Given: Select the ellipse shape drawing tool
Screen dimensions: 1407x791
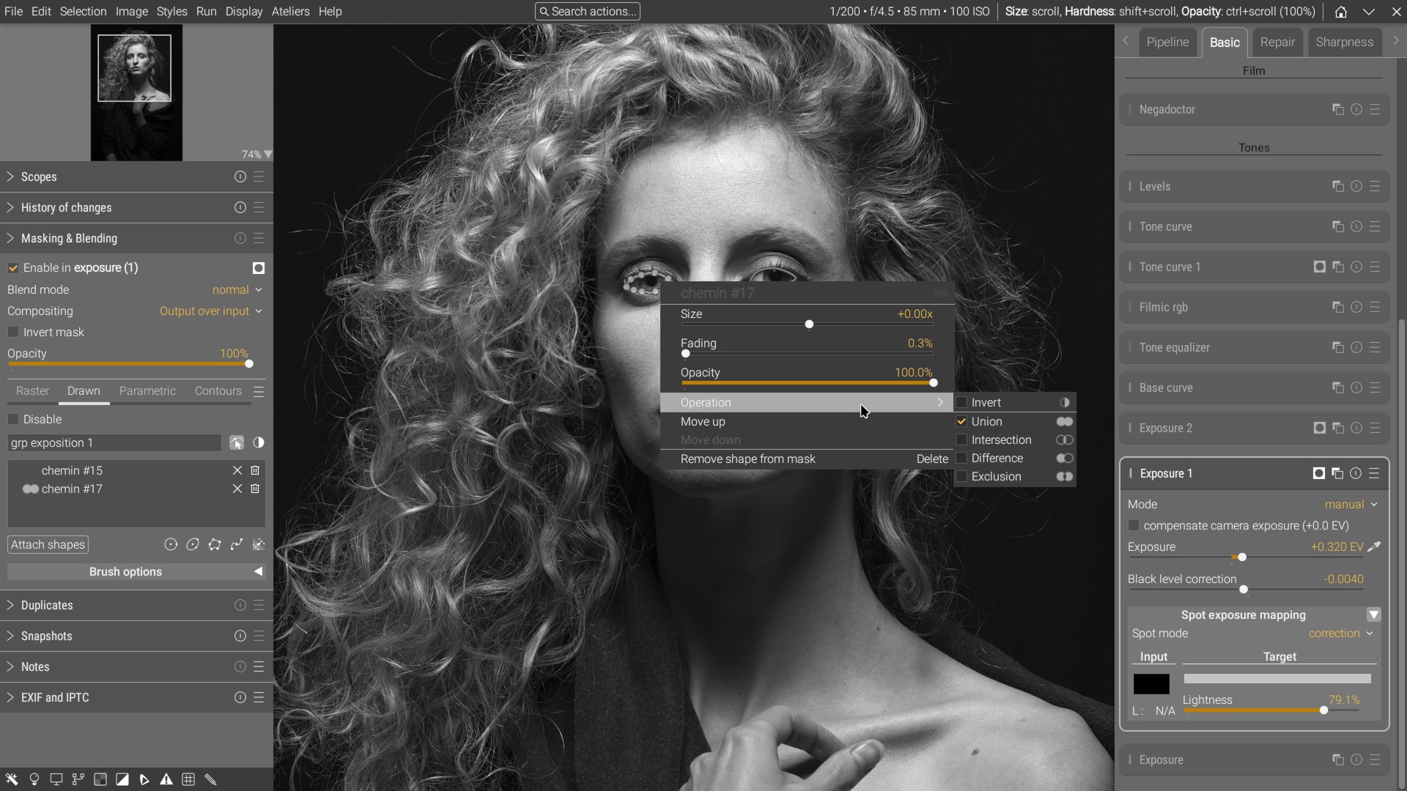Looking at the screenshot, I should tap(193, 544).
